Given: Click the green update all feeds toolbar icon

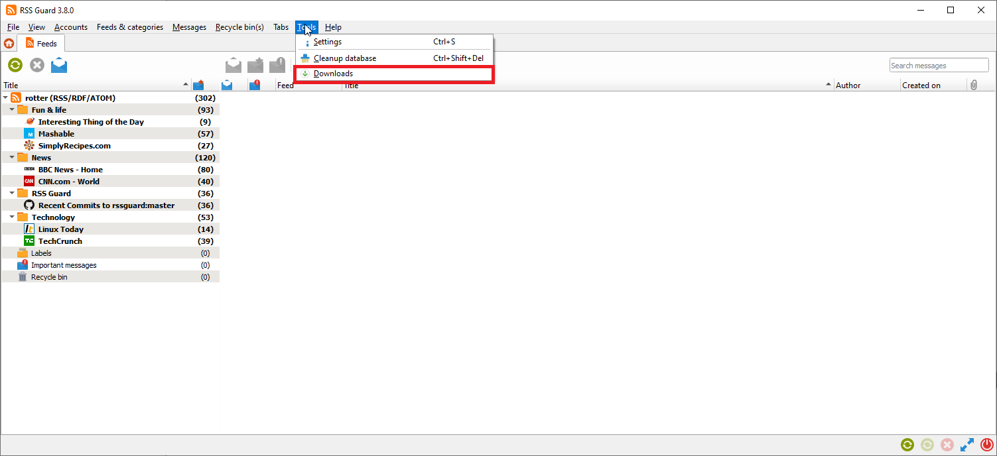Looking at the screenshot, I should point(15,65).
